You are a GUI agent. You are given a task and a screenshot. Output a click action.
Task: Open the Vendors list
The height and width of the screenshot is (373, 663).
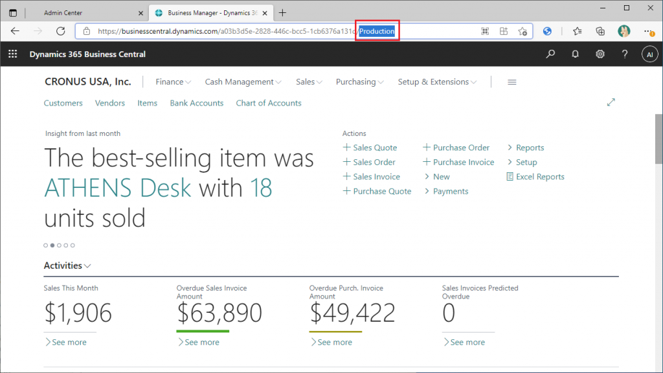110,103
